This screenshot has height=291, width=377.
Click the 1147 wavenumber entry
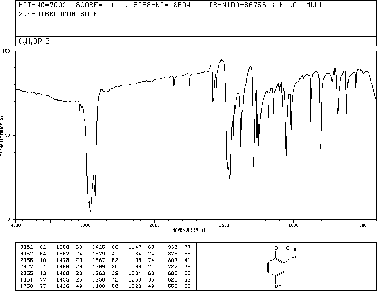[135, 247]
